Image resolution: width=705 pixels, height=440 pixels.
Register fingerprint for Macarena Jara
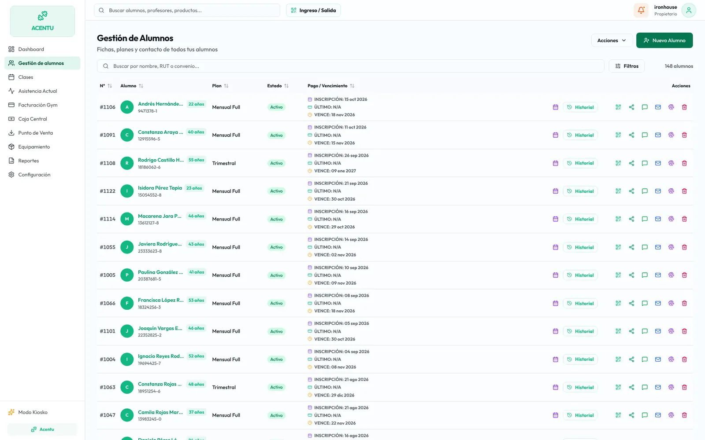tap(671, 219)
